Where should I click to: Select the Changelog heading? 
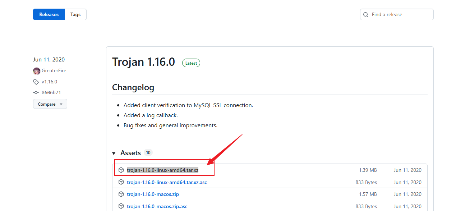pos(133,87)
